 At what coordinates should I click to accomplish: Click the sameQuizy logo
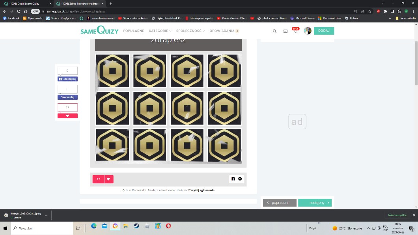tap(99, 31)
